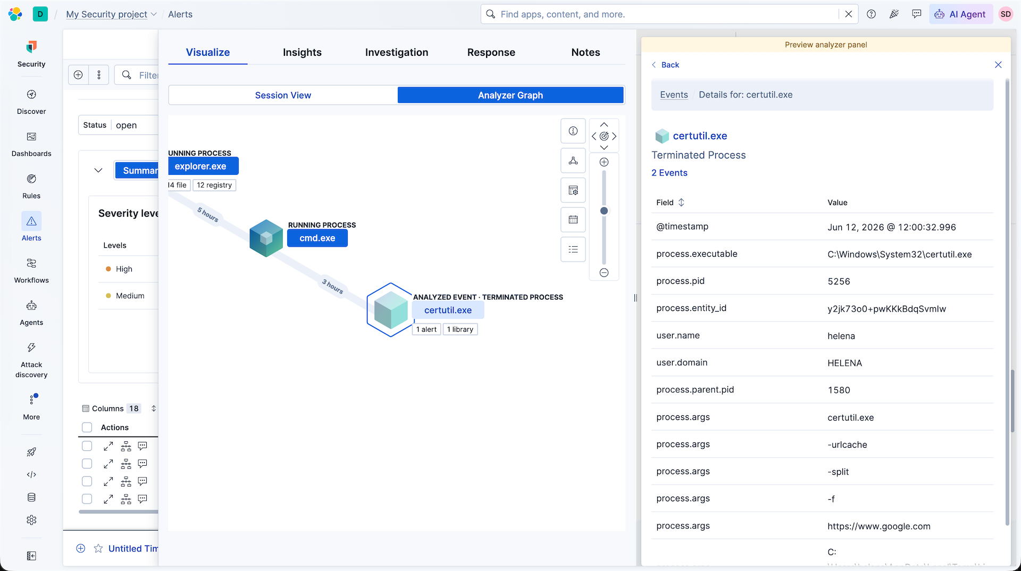Viewport: 1021px width, 571px height.
Task: Select the Session View tab
Action: pyautogui.click(x=283, y=95)
